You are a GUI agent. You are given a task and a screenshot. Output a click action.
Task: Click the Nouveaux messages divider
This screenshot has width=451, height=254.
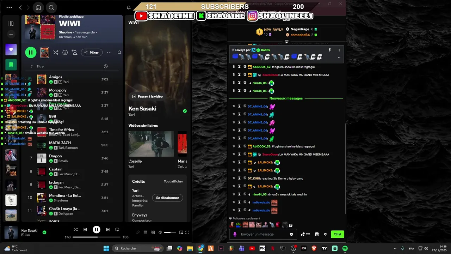coord(286,98)
